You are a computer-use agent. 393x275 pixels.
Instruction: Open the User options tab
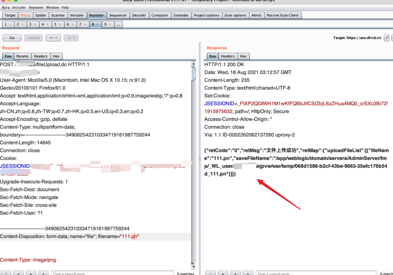click(235, 15)
